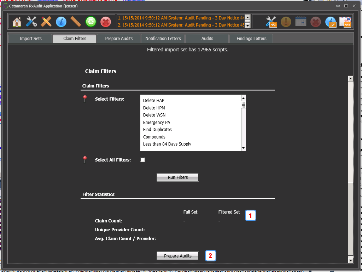Select the wooden ruler icon
Viewport: 362px width, 272px height.
pyautogui.click(x=76, y=22)
